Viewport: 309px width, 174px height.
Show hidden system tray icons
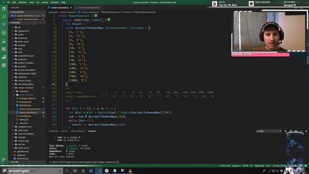(x=270, y=171)
